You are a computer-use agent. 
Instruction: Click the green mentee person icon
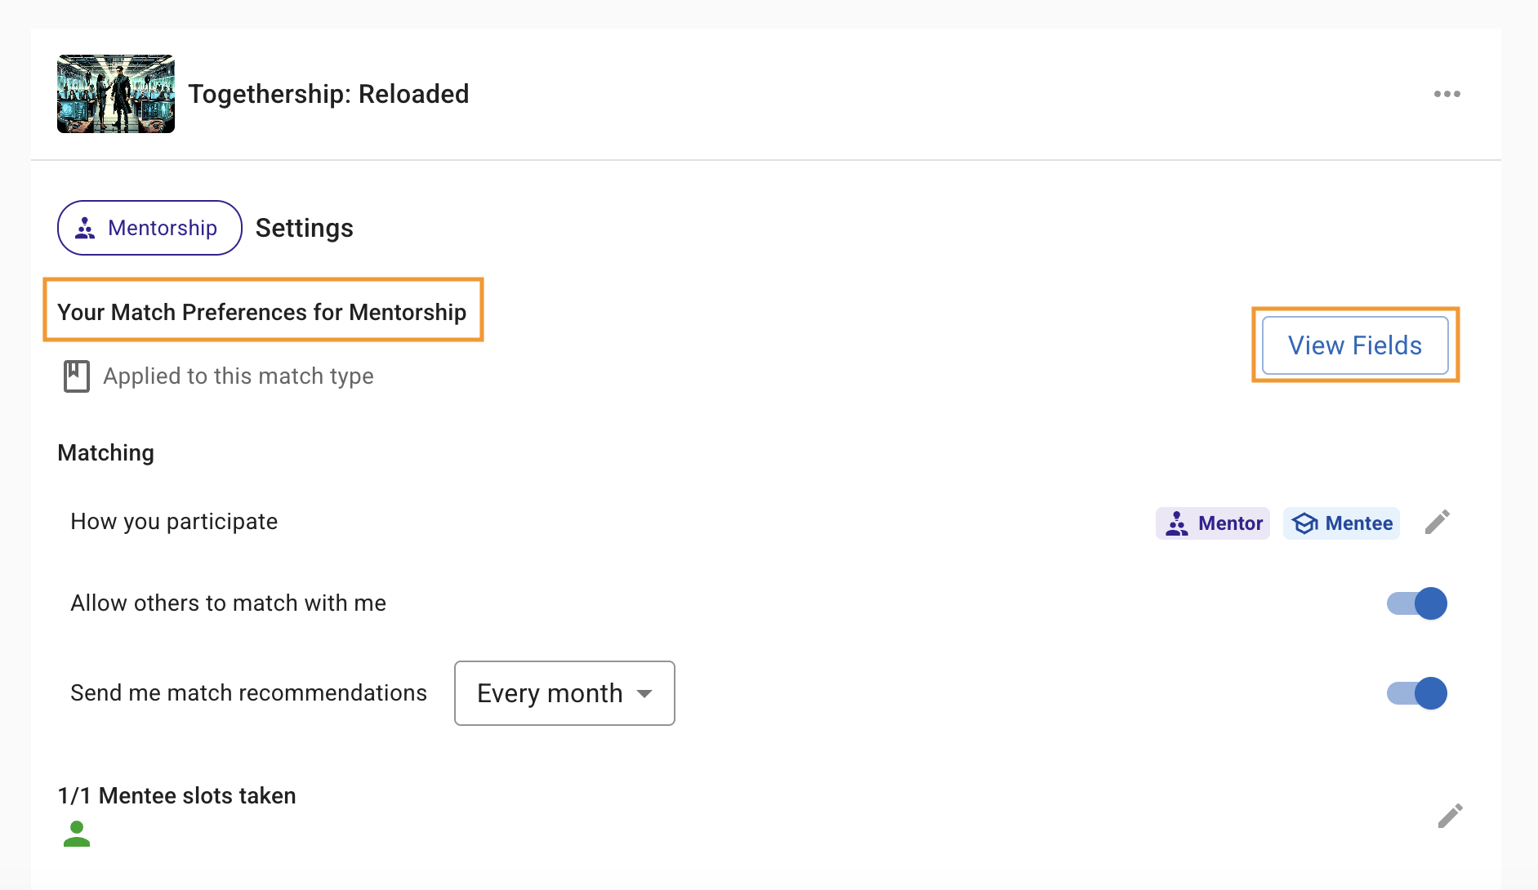[x=77, y=834]
